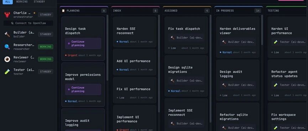Switch to the WORKING agents filter tab
Image resolution: width=308 pixels, height=131 pixels.
click(x=22, y=2)
